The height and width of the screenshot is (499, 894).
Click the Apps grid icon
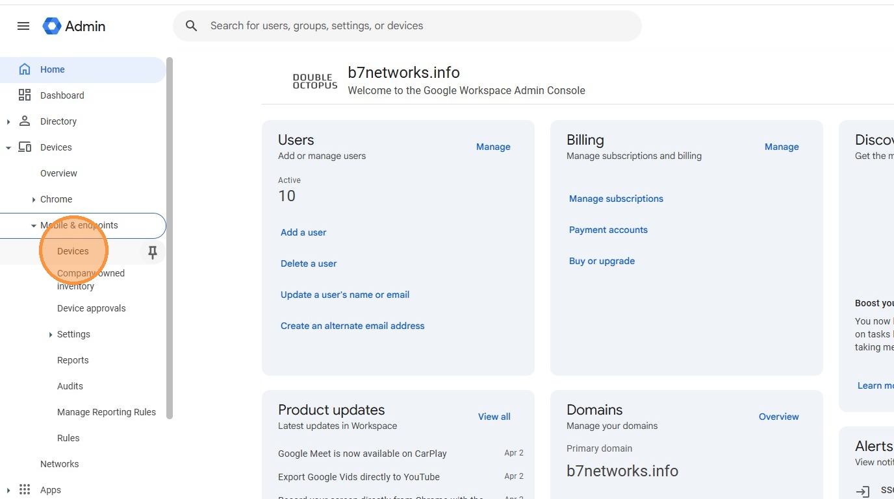click(x=25, y=490)
